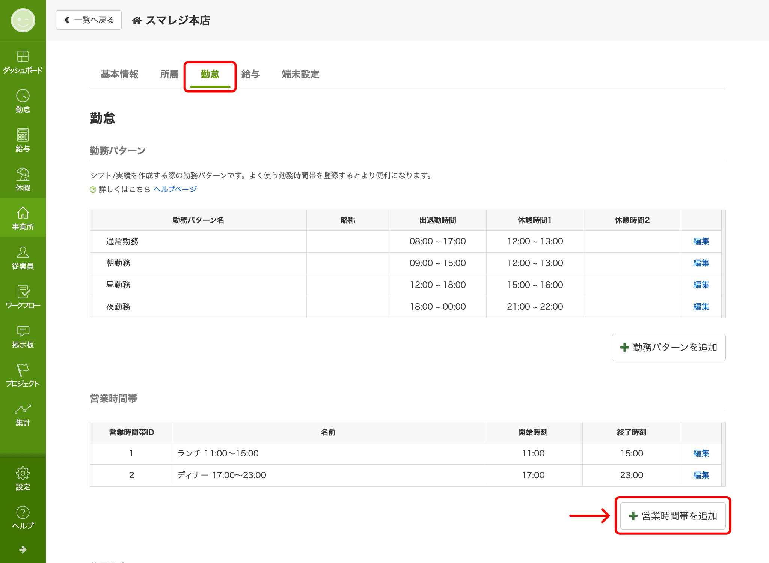Viewport: 769px width, 563px height.
Task: Edit the 夜勤務 work pattern row
Action: tap(701, 307)
